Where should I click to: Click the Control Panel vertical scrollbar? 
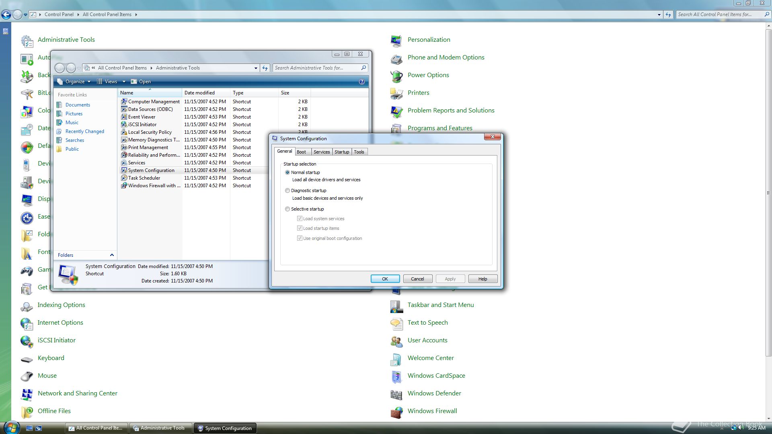[768, 192]
